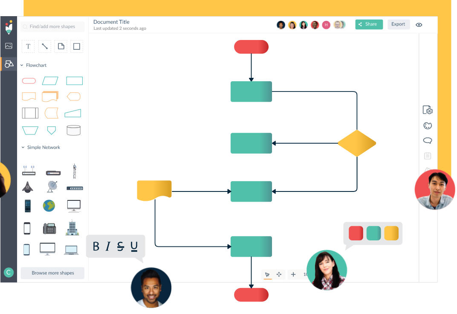
Task: Open the image library sidebar icon
Action: pyautogui.click(x=9, y=46)
